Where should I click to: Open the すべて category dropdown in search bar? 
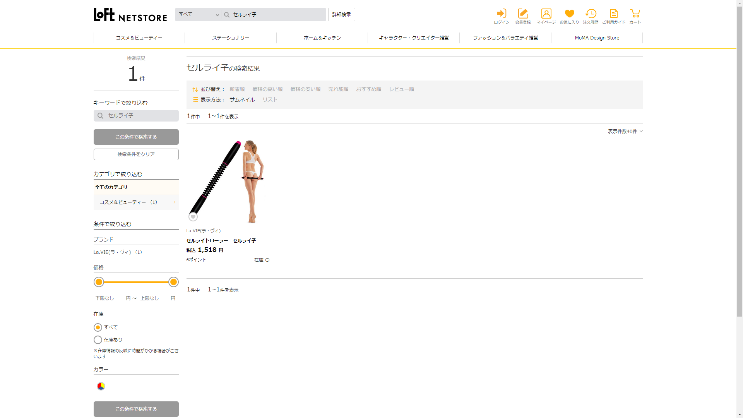198,15
